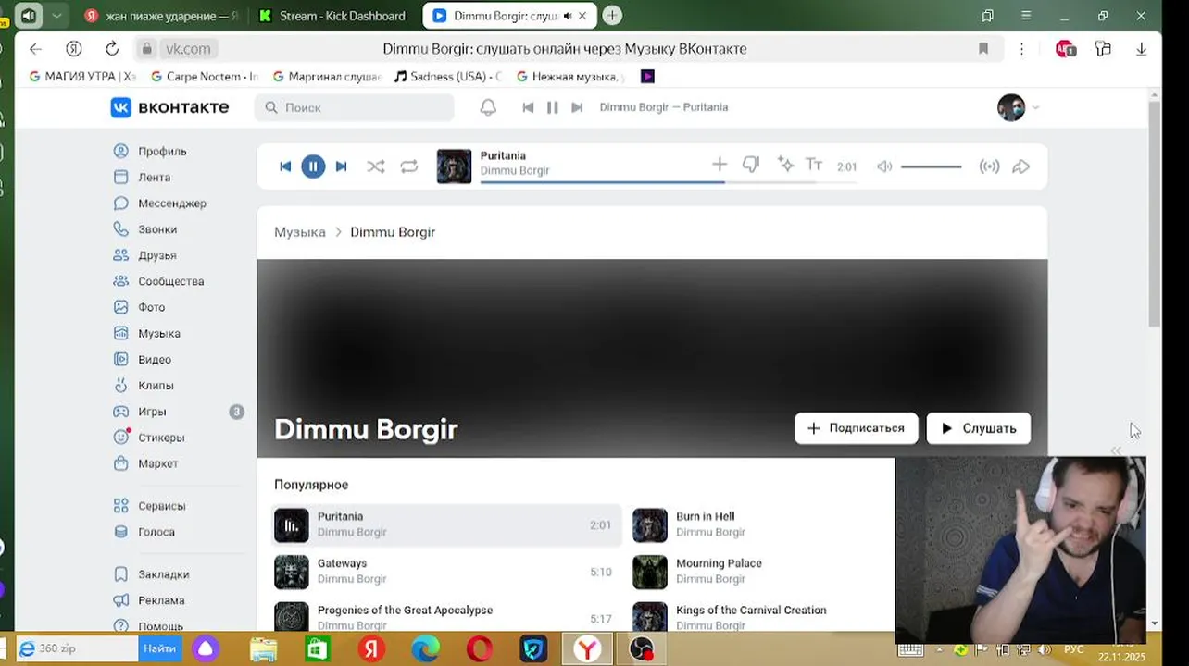Open profile avatar dropdown menu
The width and height of the screenshot is (1189, 666).
1018,107
